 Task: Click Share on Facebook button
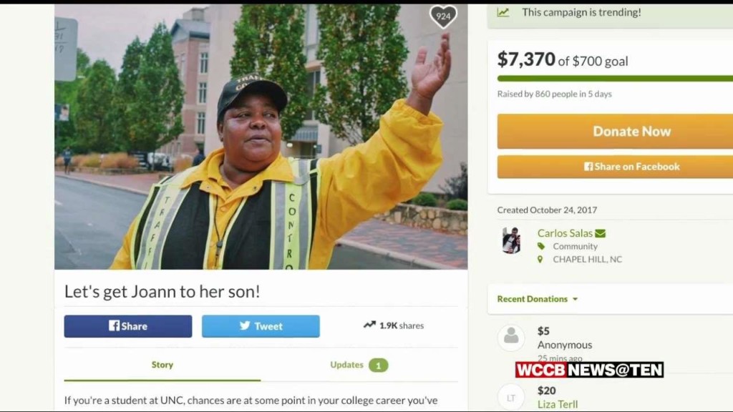(615, 167)
